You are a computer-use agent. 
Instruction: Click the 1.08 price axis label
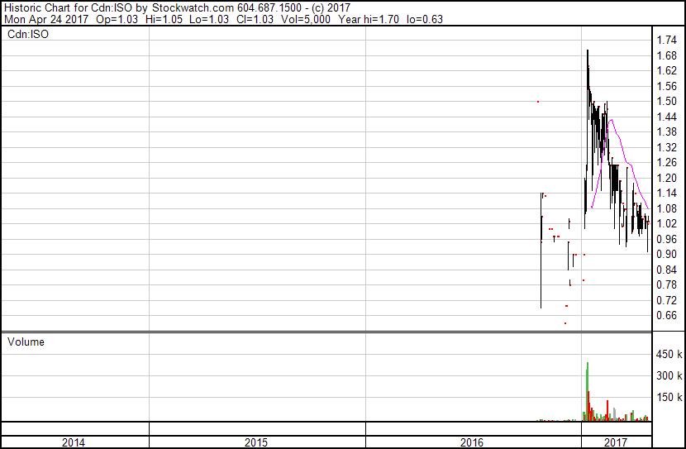(667, 208)
